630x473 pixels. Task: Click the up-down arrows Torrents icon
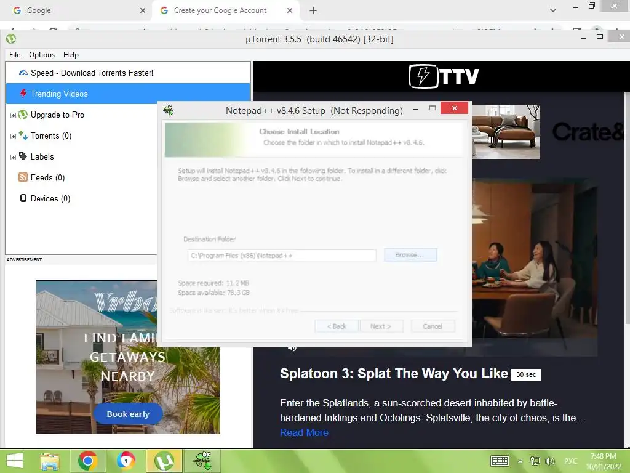(x=23, y=135)
